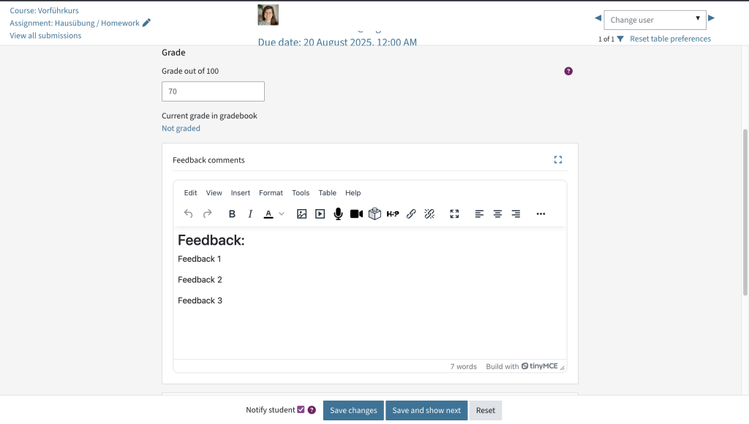Undo the last edit in feedback editor
This screenshot has height=424, width=749.
(x=188, y=214)
